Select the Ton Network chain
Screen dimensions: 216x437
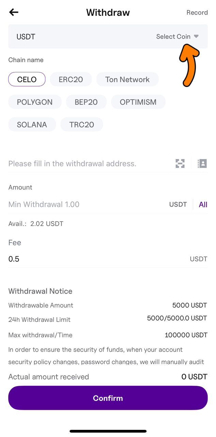127,79
